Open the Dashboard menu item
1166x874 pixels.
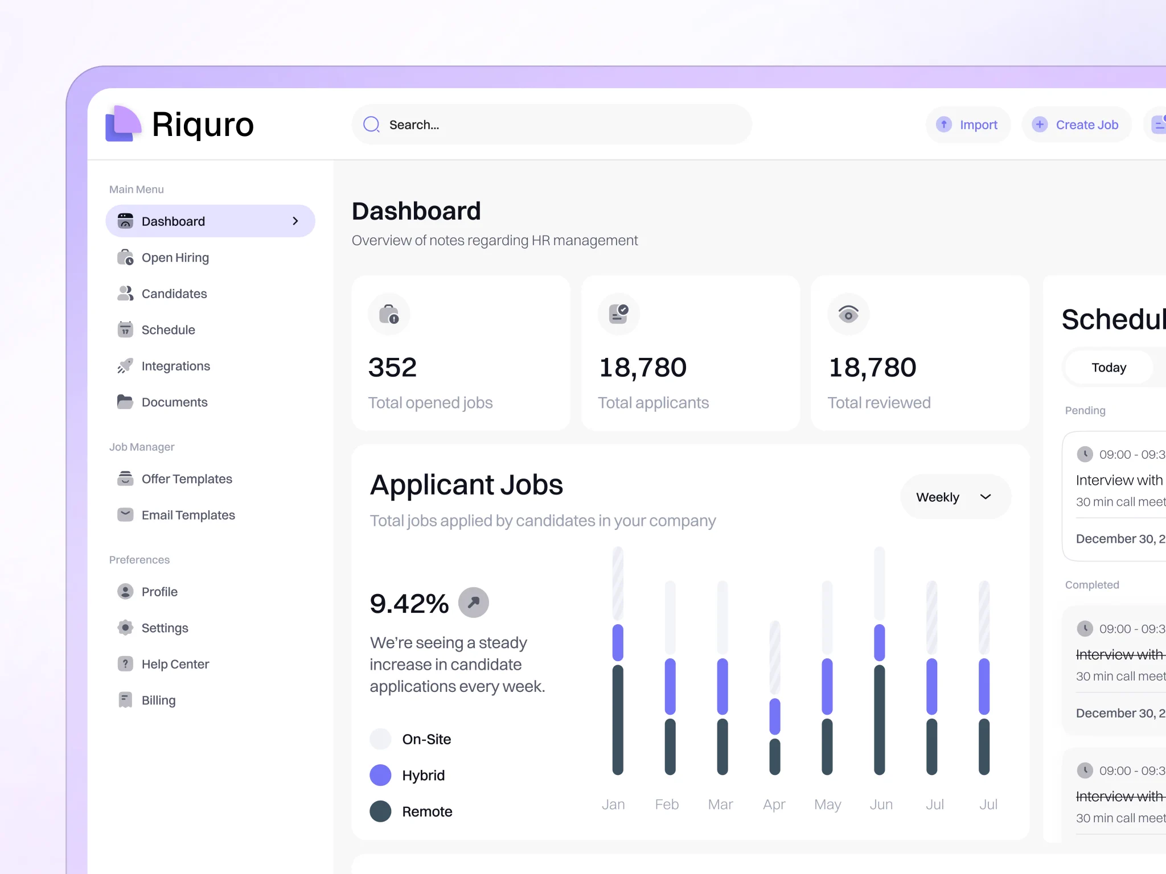click(210, 221)
